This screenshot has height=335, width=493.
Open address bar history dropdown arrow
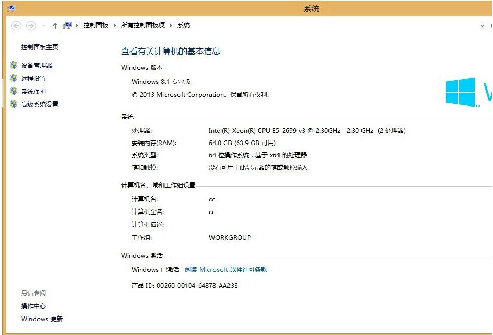click(482, 25)
